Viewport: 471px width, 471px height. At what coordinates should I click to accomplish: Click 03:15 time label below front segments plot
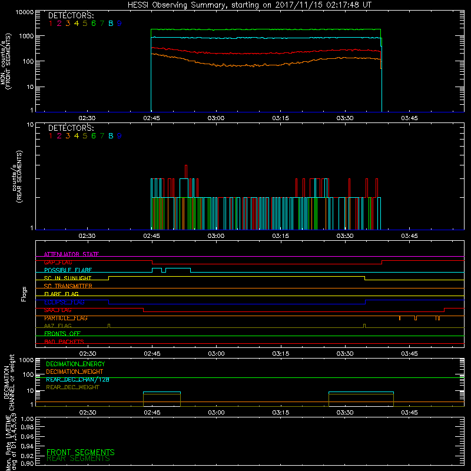281,118
